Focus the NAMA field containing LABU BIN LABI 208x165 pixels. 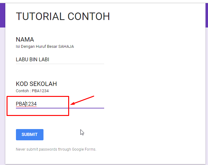click(x=59, y=59)
